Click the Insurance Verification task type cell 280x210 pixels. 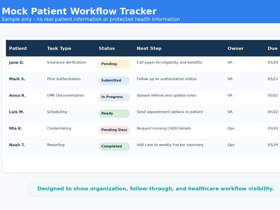pyautogui.click(x=66, y=62)
